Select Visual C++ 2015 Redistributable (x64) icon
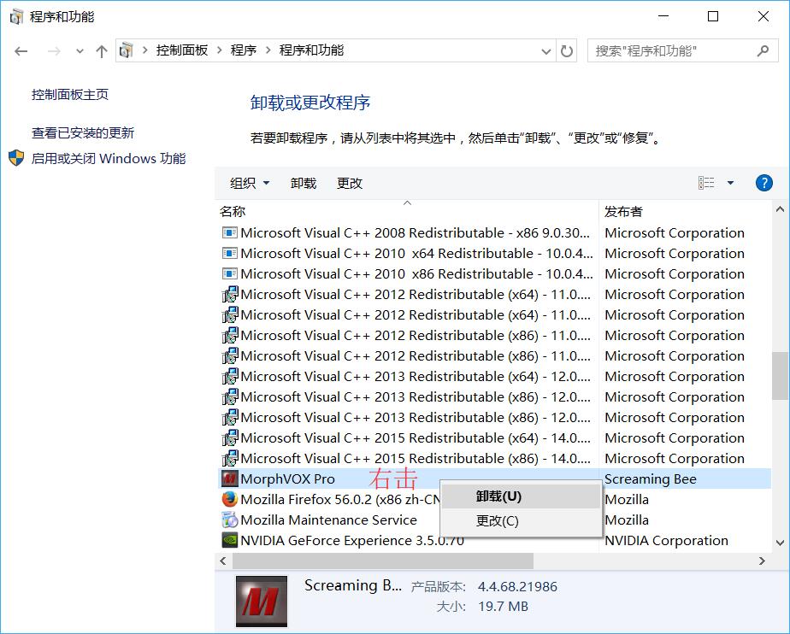The width and height of the screenshot is (790, 634). click(x=229, y=438)
